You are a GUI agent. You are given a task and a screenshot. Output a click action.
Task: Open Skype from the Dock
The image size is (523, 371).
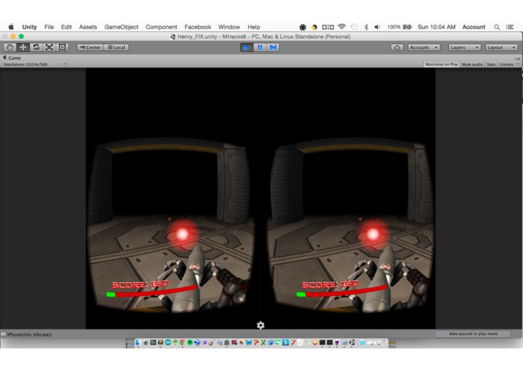pyautogui.click(x=285, y=342)
